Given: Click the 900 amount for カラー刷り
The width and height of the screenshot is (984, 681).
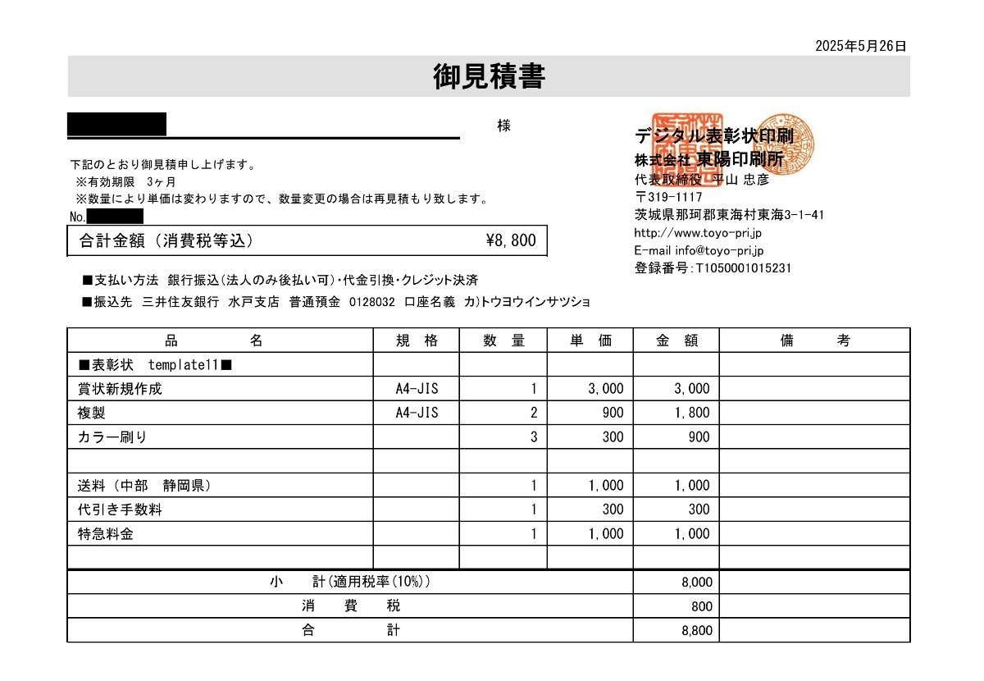Looking at the screenshot, I should [x=699, y=436].
